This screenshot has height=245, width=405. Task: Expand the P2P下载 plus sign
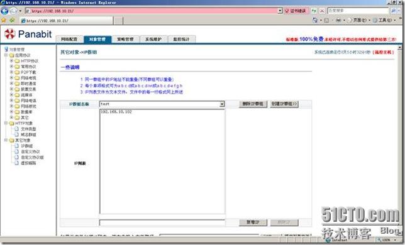pos(11,72)
